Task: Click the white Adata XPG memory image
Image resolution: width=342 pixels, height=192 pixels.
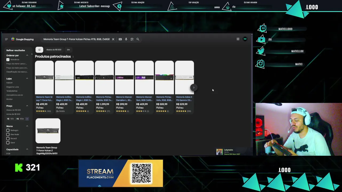Action: coord(184,77)
